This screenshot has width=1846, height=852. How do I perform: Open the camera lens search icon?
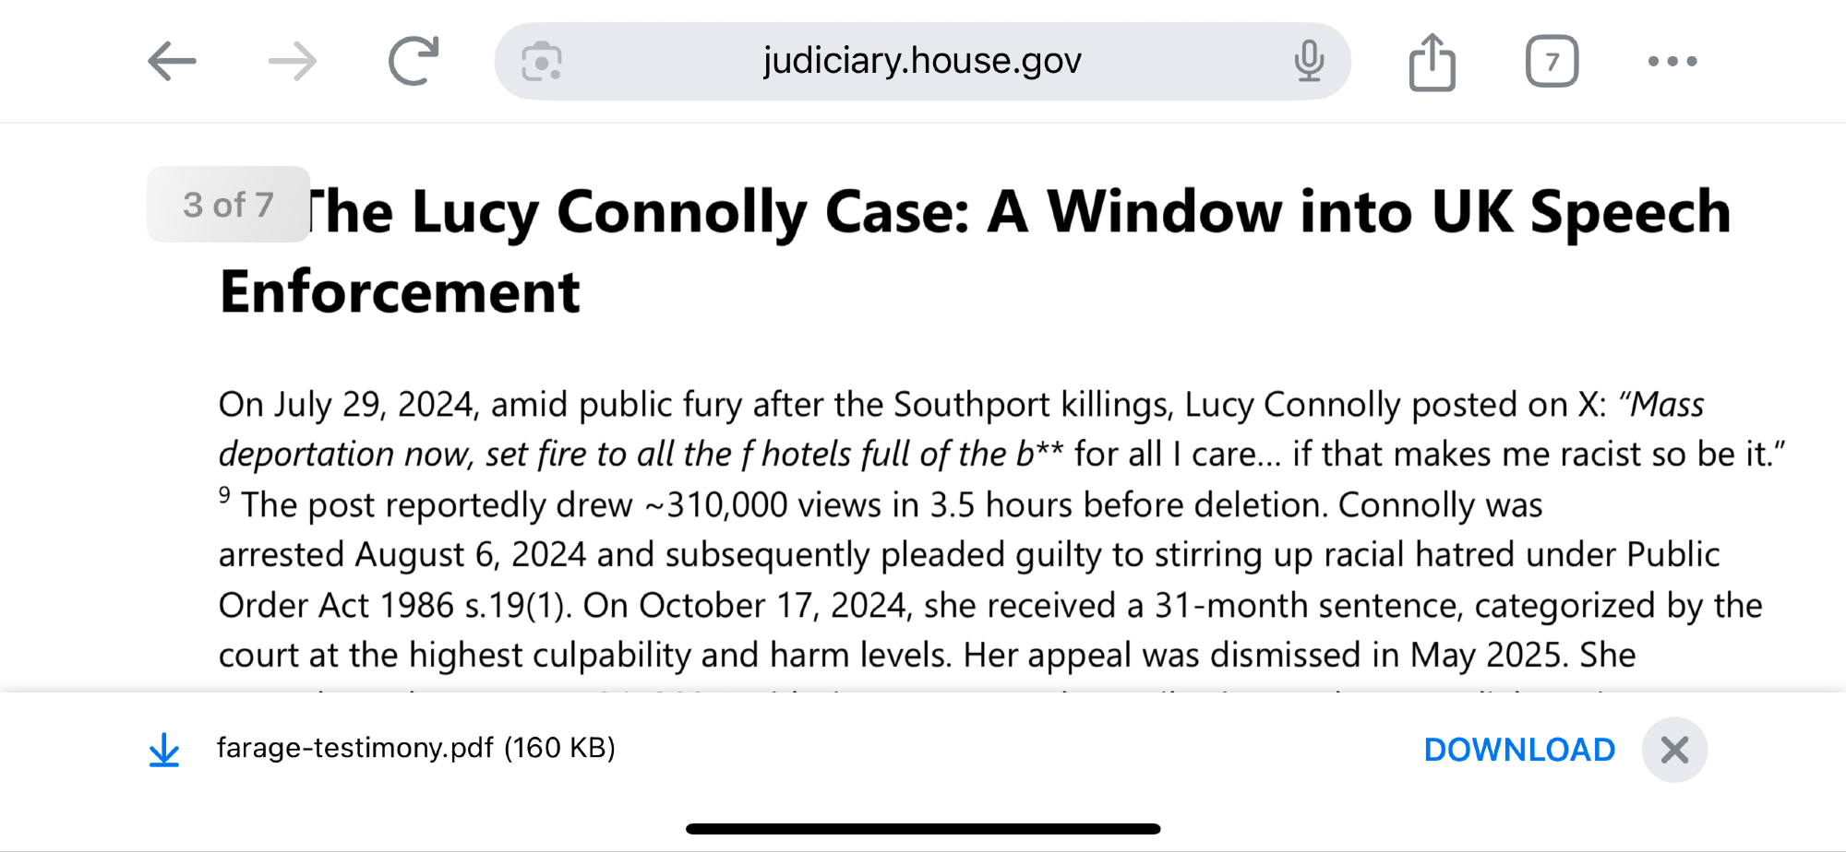click(542, 62)
